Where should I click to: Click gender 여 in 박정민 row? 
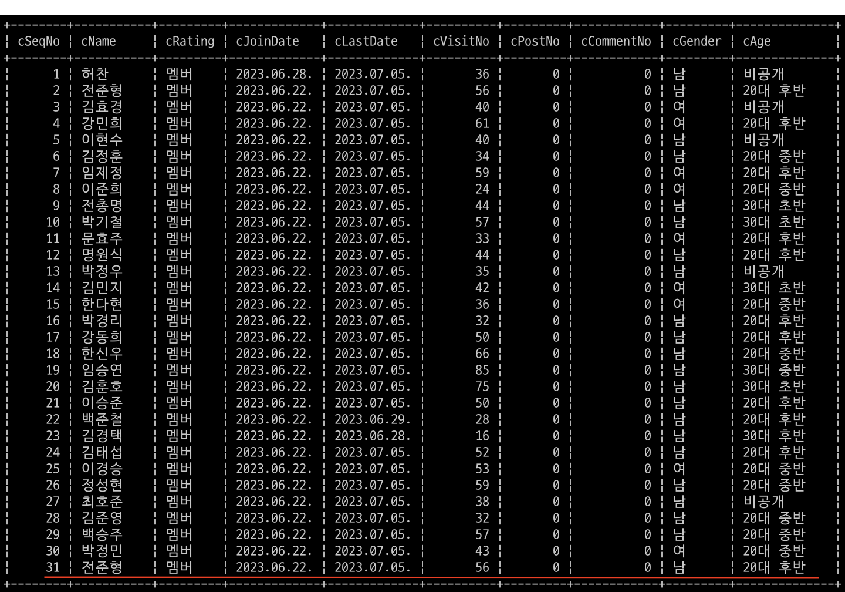680,551
